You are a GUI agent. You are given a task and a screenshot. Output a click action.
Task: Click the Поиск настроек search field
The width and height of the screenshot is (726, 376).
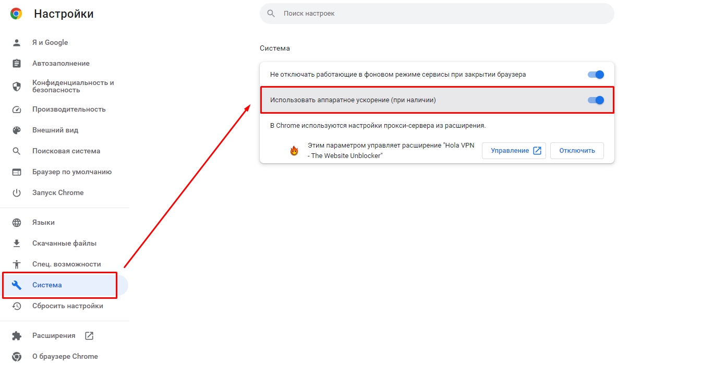click(x=437, y=14)
